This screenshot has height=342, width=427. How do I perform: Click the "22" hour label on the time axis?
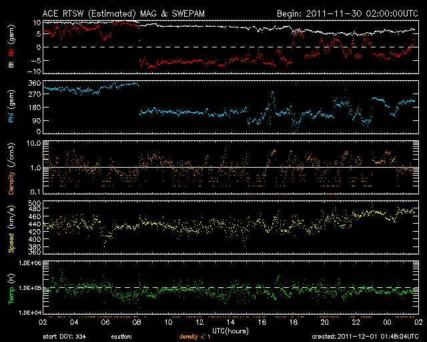(356, 322)
